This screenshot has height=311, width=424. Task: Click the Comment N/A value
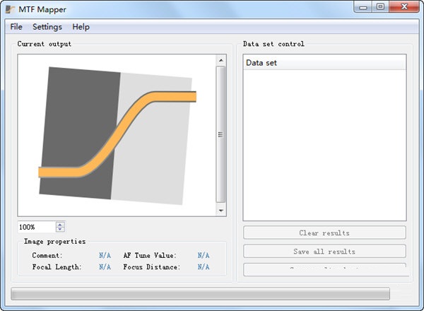tap(105, 255)
